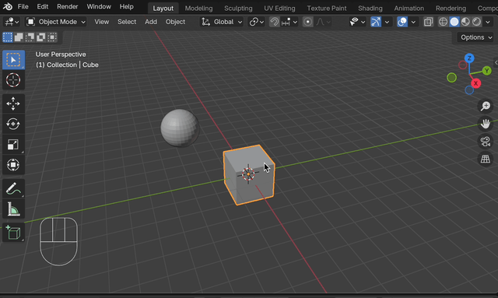The image size is (498, 298).
Task: Switch to the UV Editing workspace tab
Action: [x=279, y=9]
